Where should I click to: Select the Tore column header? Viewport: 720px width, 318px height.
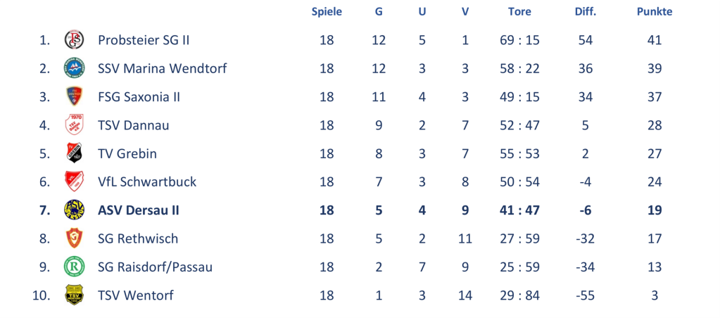pyautogui.click(x=519, y=11)
